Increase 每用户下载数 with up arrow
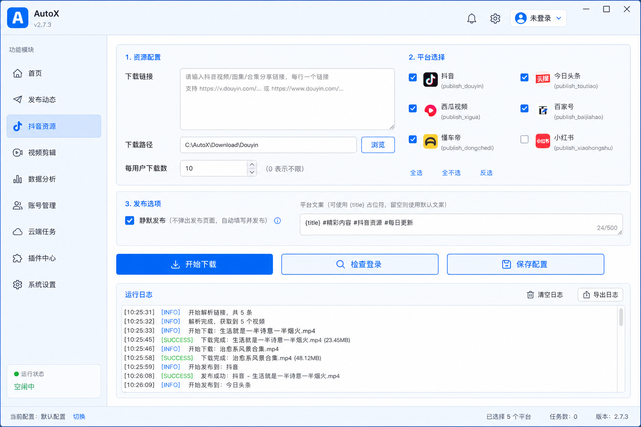641x427 pixels. 252,164
